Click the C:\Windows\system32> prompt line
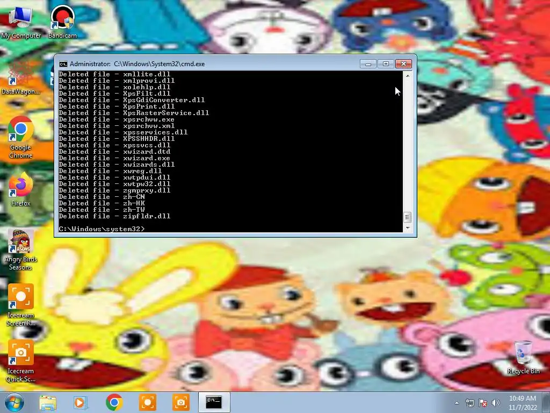 102,229
